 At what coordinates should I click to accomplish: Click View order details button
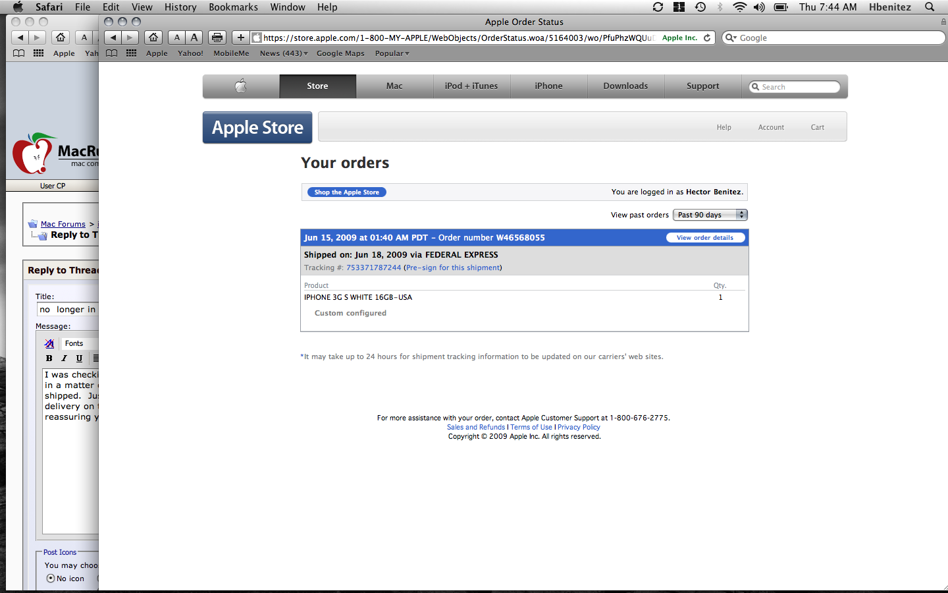tap(705, 238)
